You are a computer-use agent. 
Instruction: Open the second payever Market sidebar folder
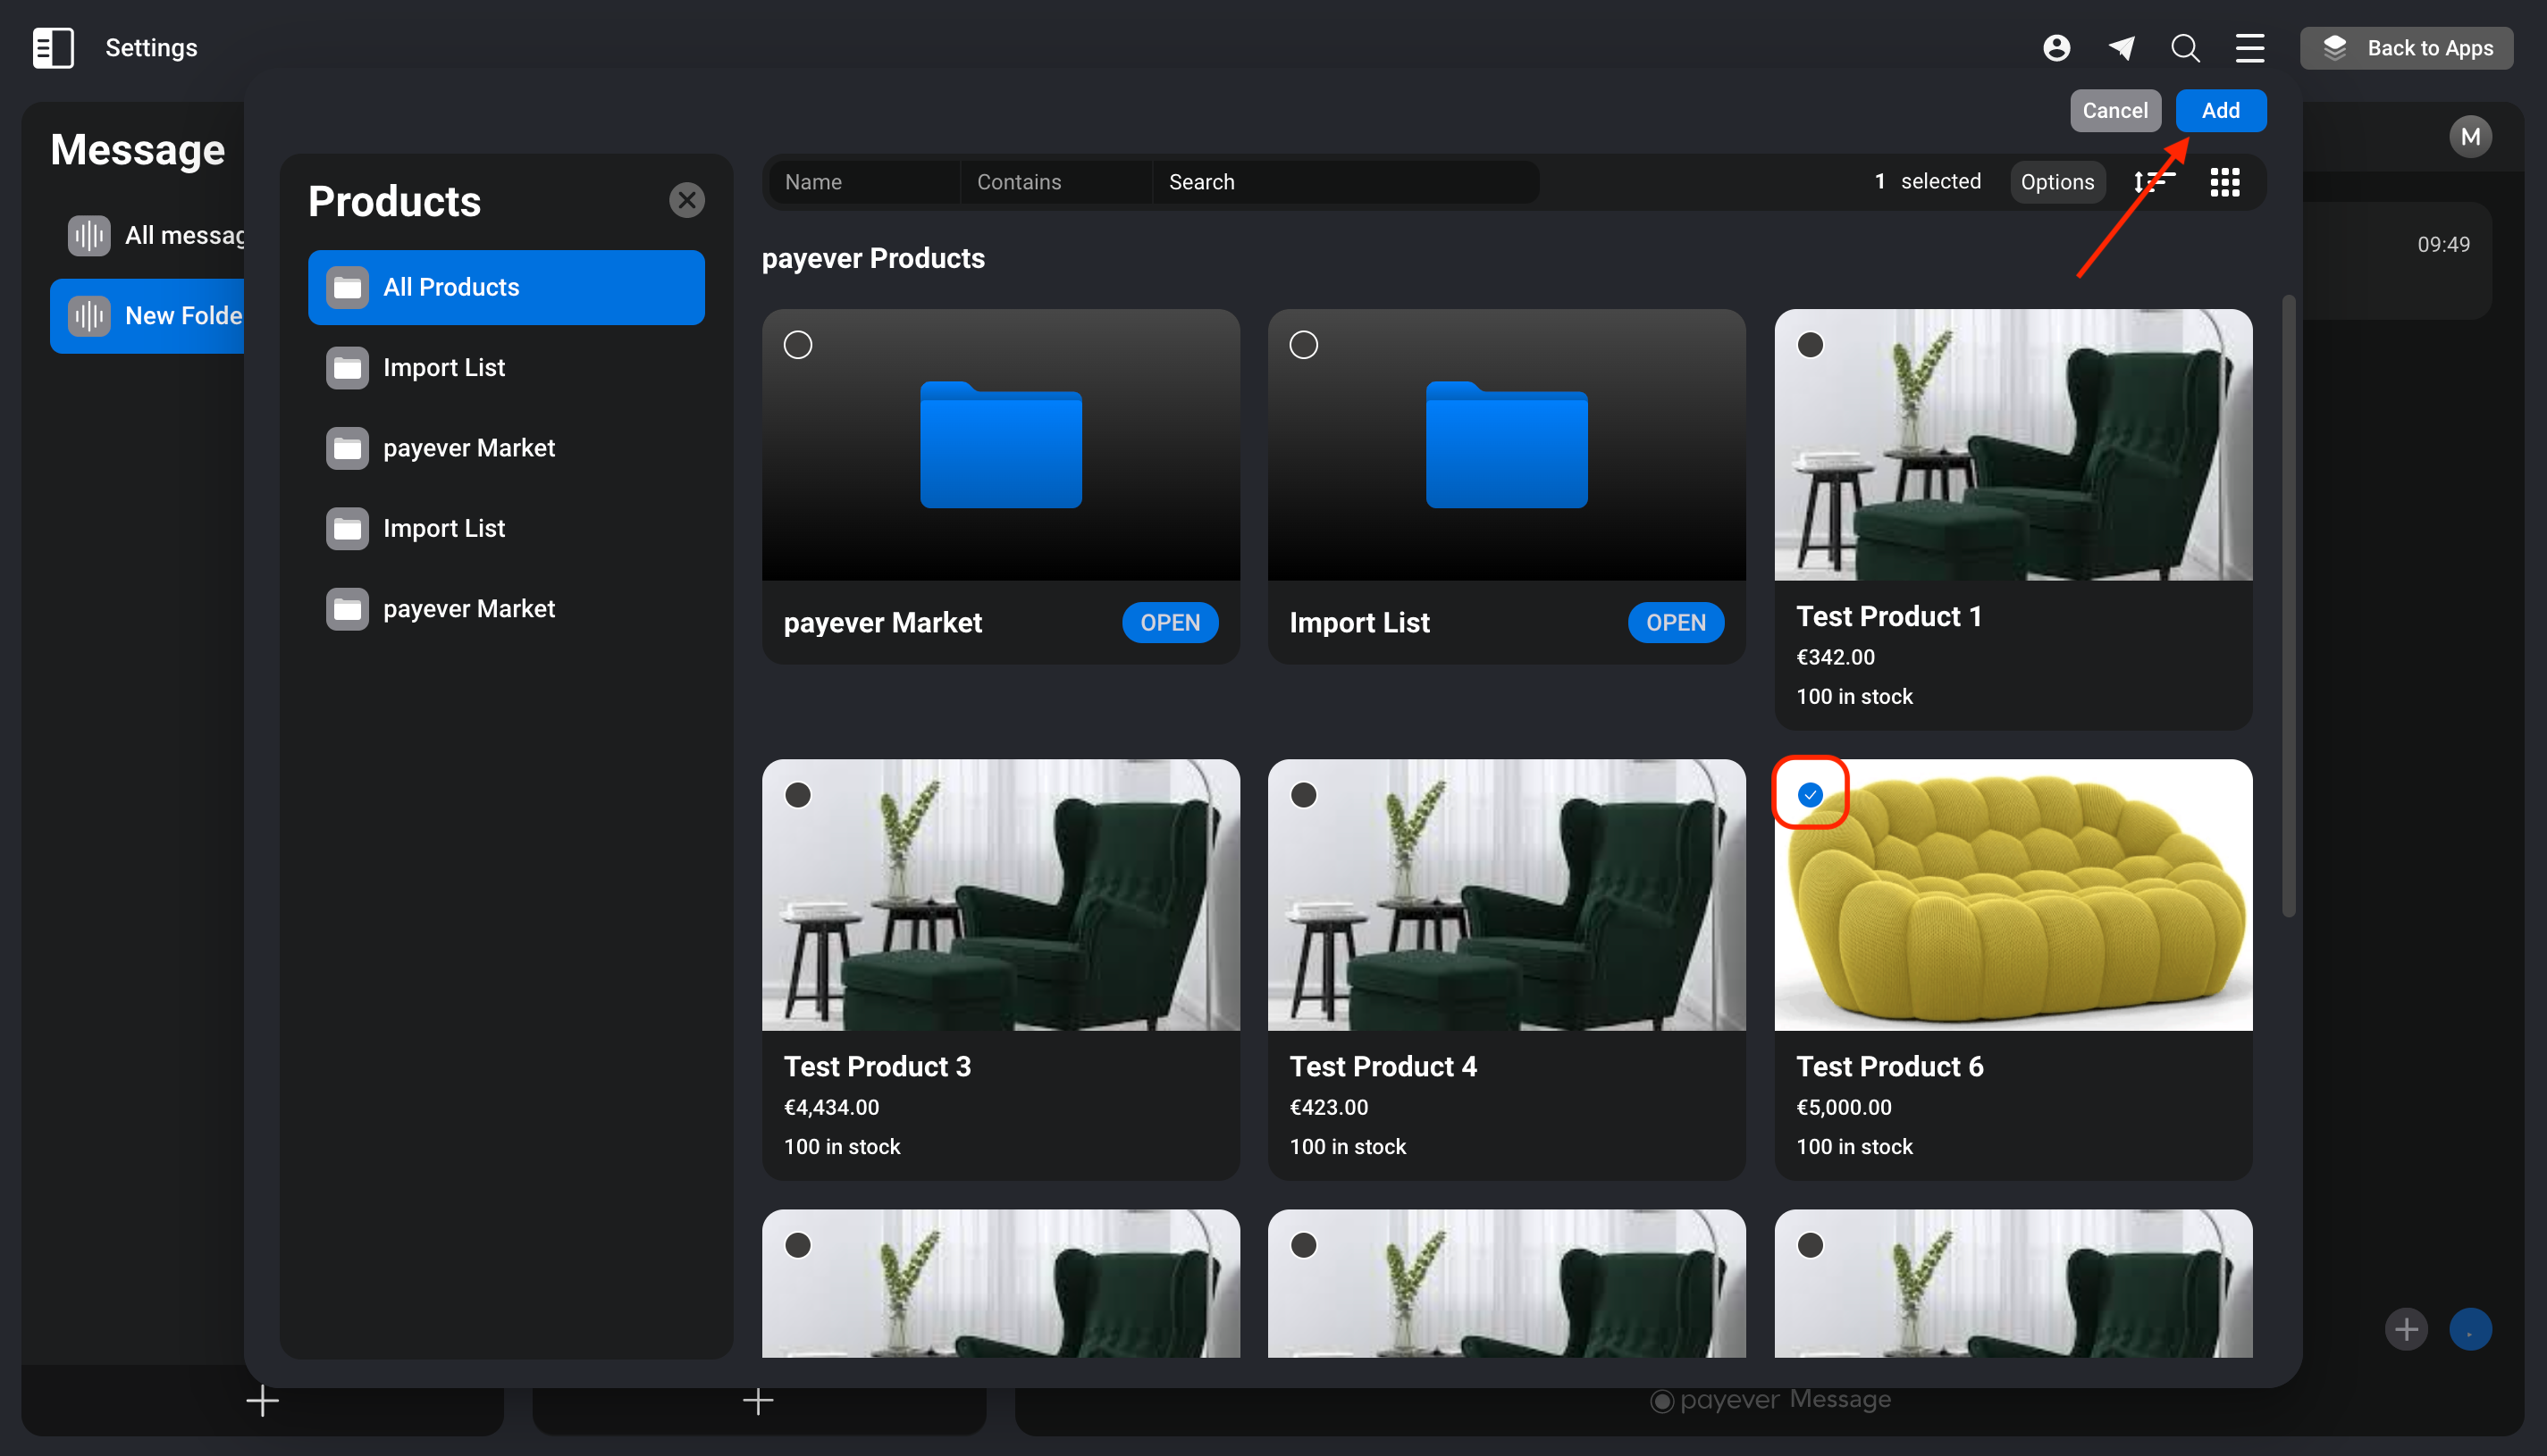coord(506,608)
